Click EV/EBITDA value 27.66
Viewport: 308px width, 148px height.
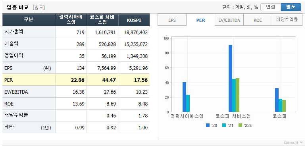(x=110, y=92)
